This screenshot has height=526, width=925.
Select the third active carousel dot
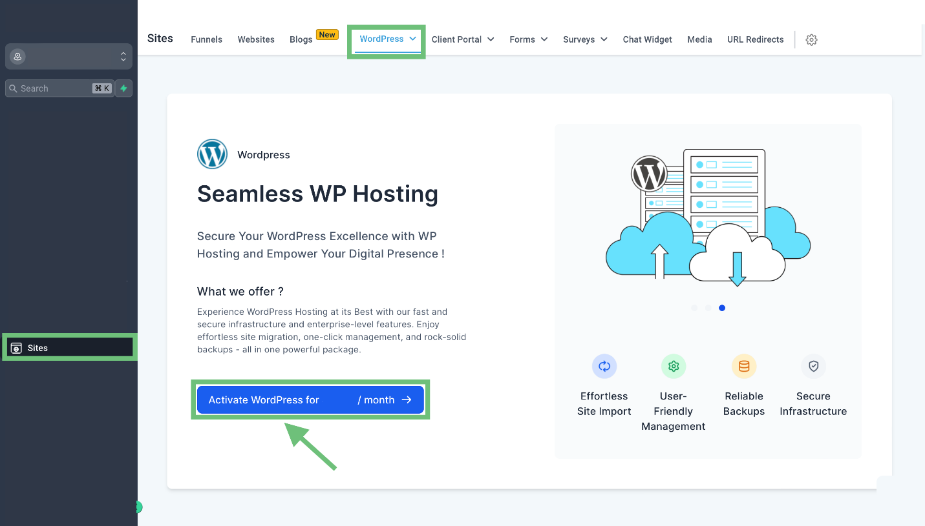pos(722,308)
